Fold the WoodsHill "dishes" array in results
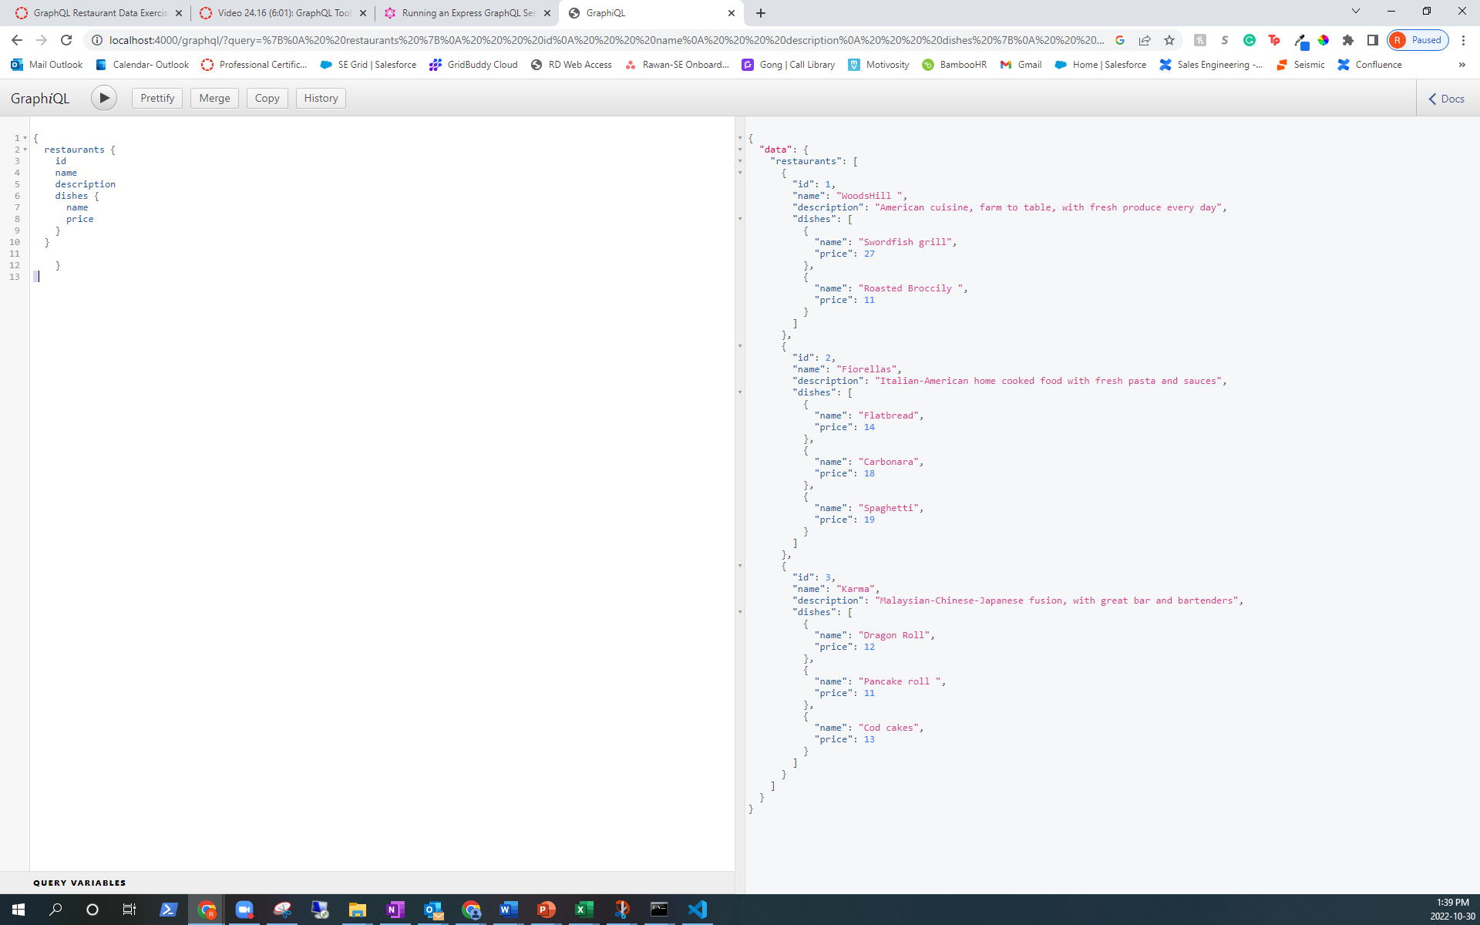 pos(740,219)
